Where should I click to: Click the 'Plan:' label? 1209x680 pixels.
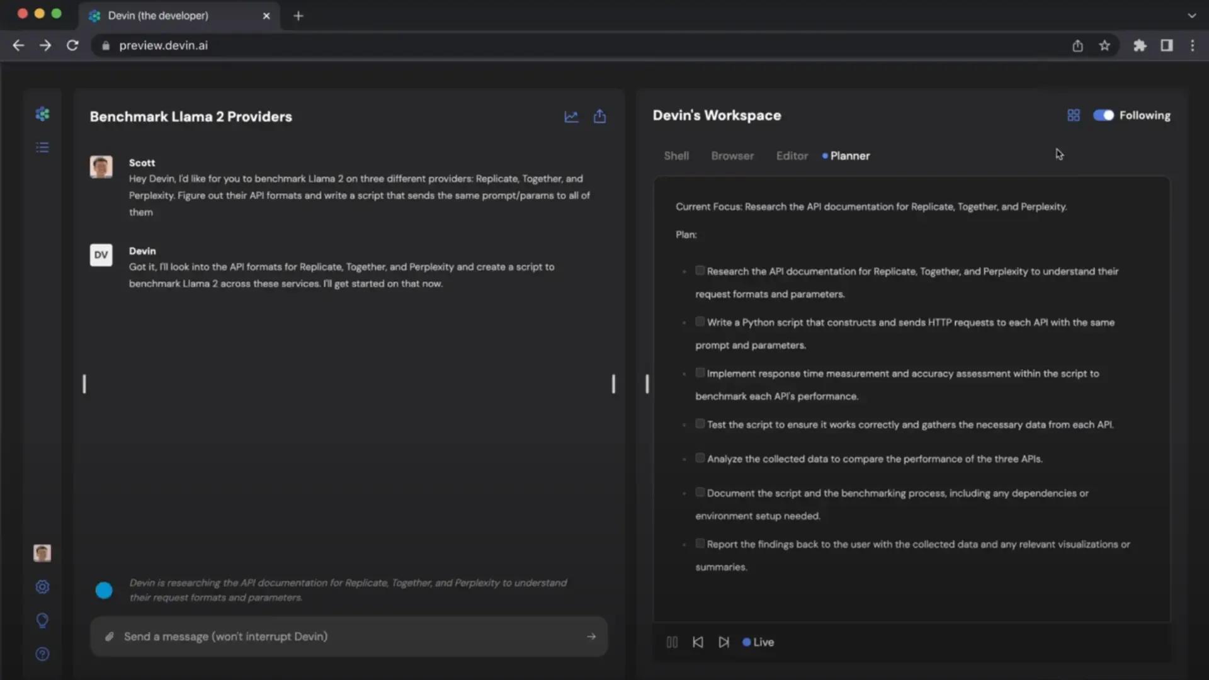[686, 234]
